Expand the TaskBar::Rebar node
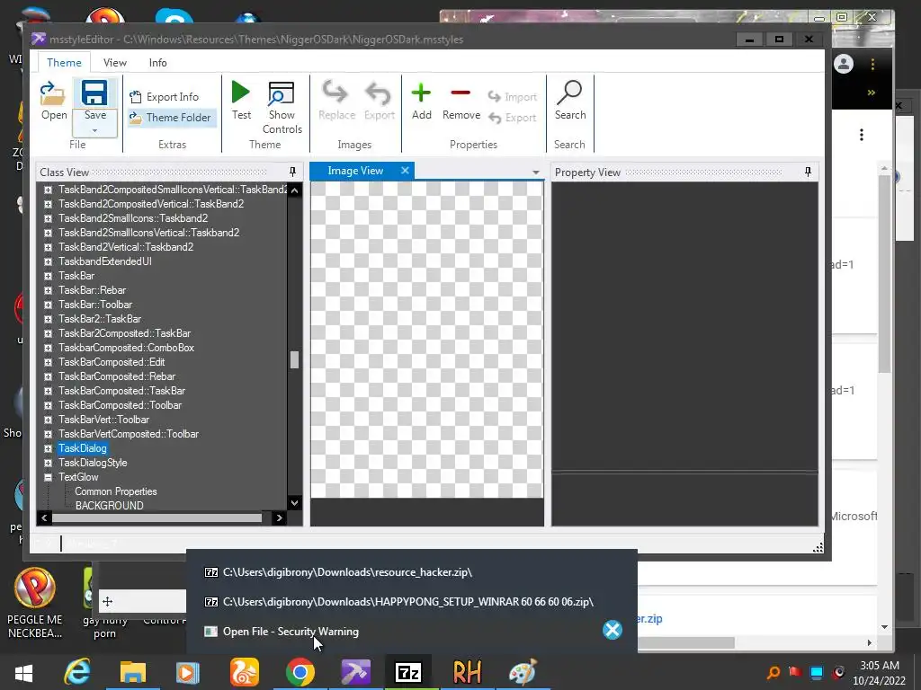 point(49,290)
